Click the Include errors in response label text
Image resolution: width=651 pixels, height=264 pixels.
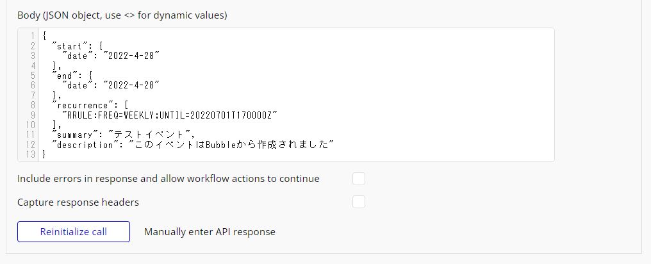168,179
